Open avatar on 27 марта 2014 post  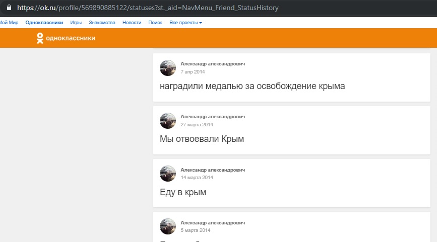[168, 121]
